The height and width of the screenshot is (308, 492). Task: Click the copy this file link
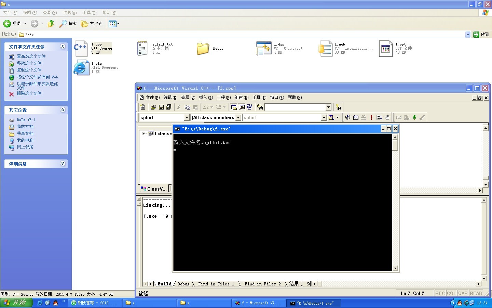(x=29, y=70)
